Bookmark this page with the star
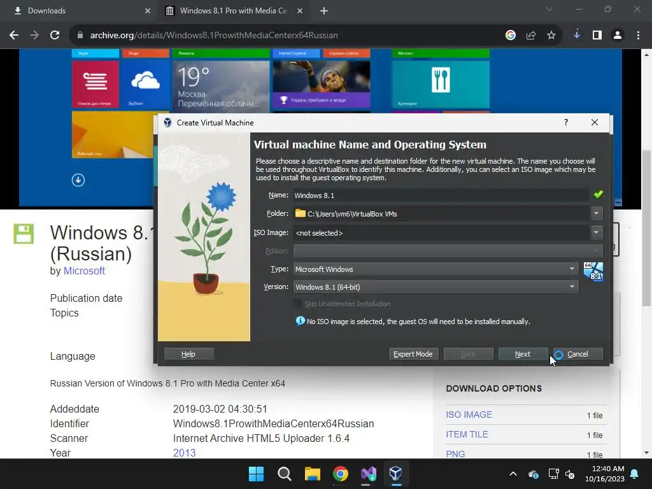The image size is (652, 489). 551,36
